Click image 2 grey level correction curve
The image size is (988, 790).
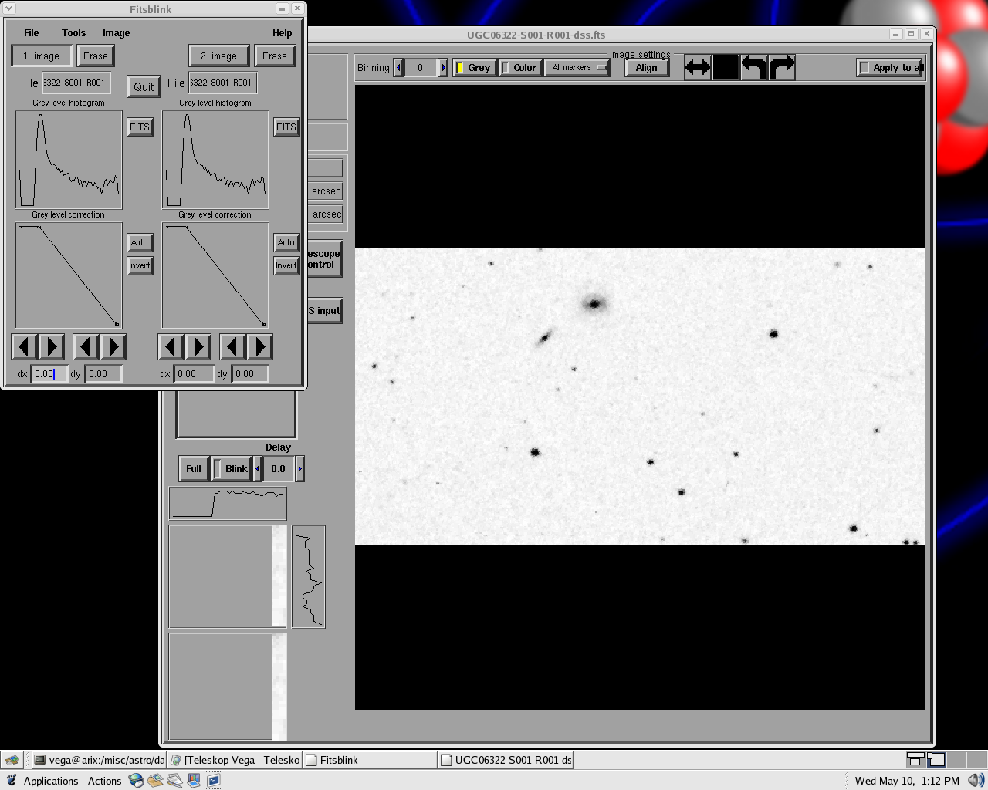(215, 275)
